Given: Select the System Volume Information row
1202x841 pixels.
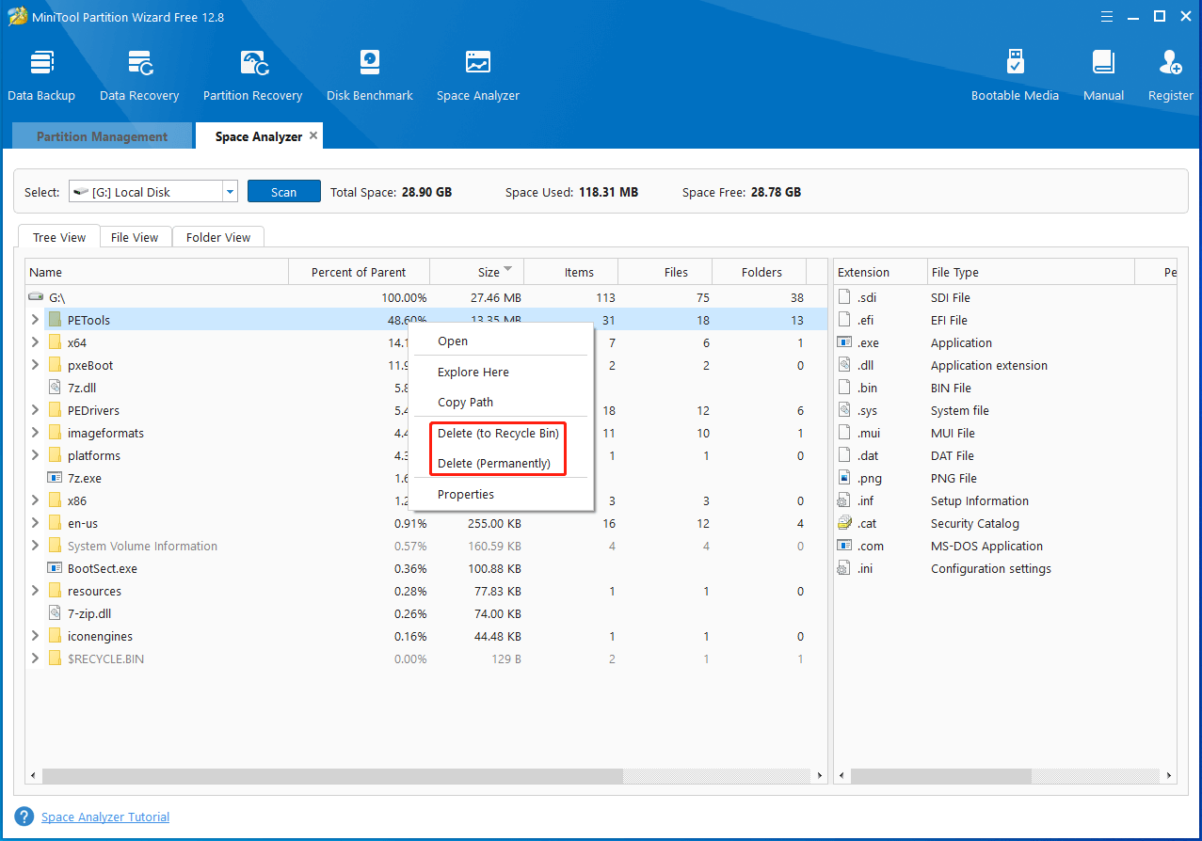Looking at the screenshot, I should click(x=425, y=546).
